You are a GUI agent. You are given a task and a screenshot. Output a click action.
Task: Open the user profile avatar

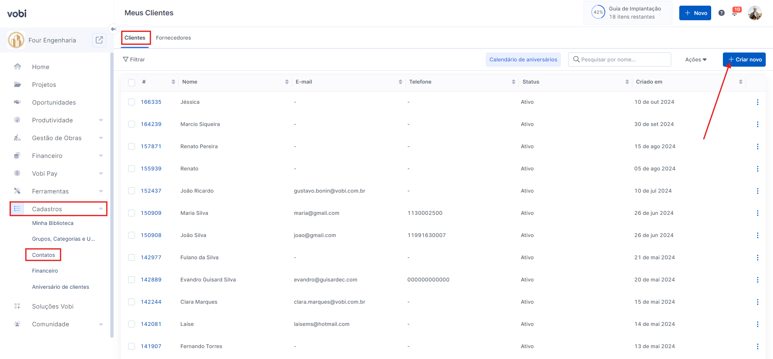coord(755,13)
